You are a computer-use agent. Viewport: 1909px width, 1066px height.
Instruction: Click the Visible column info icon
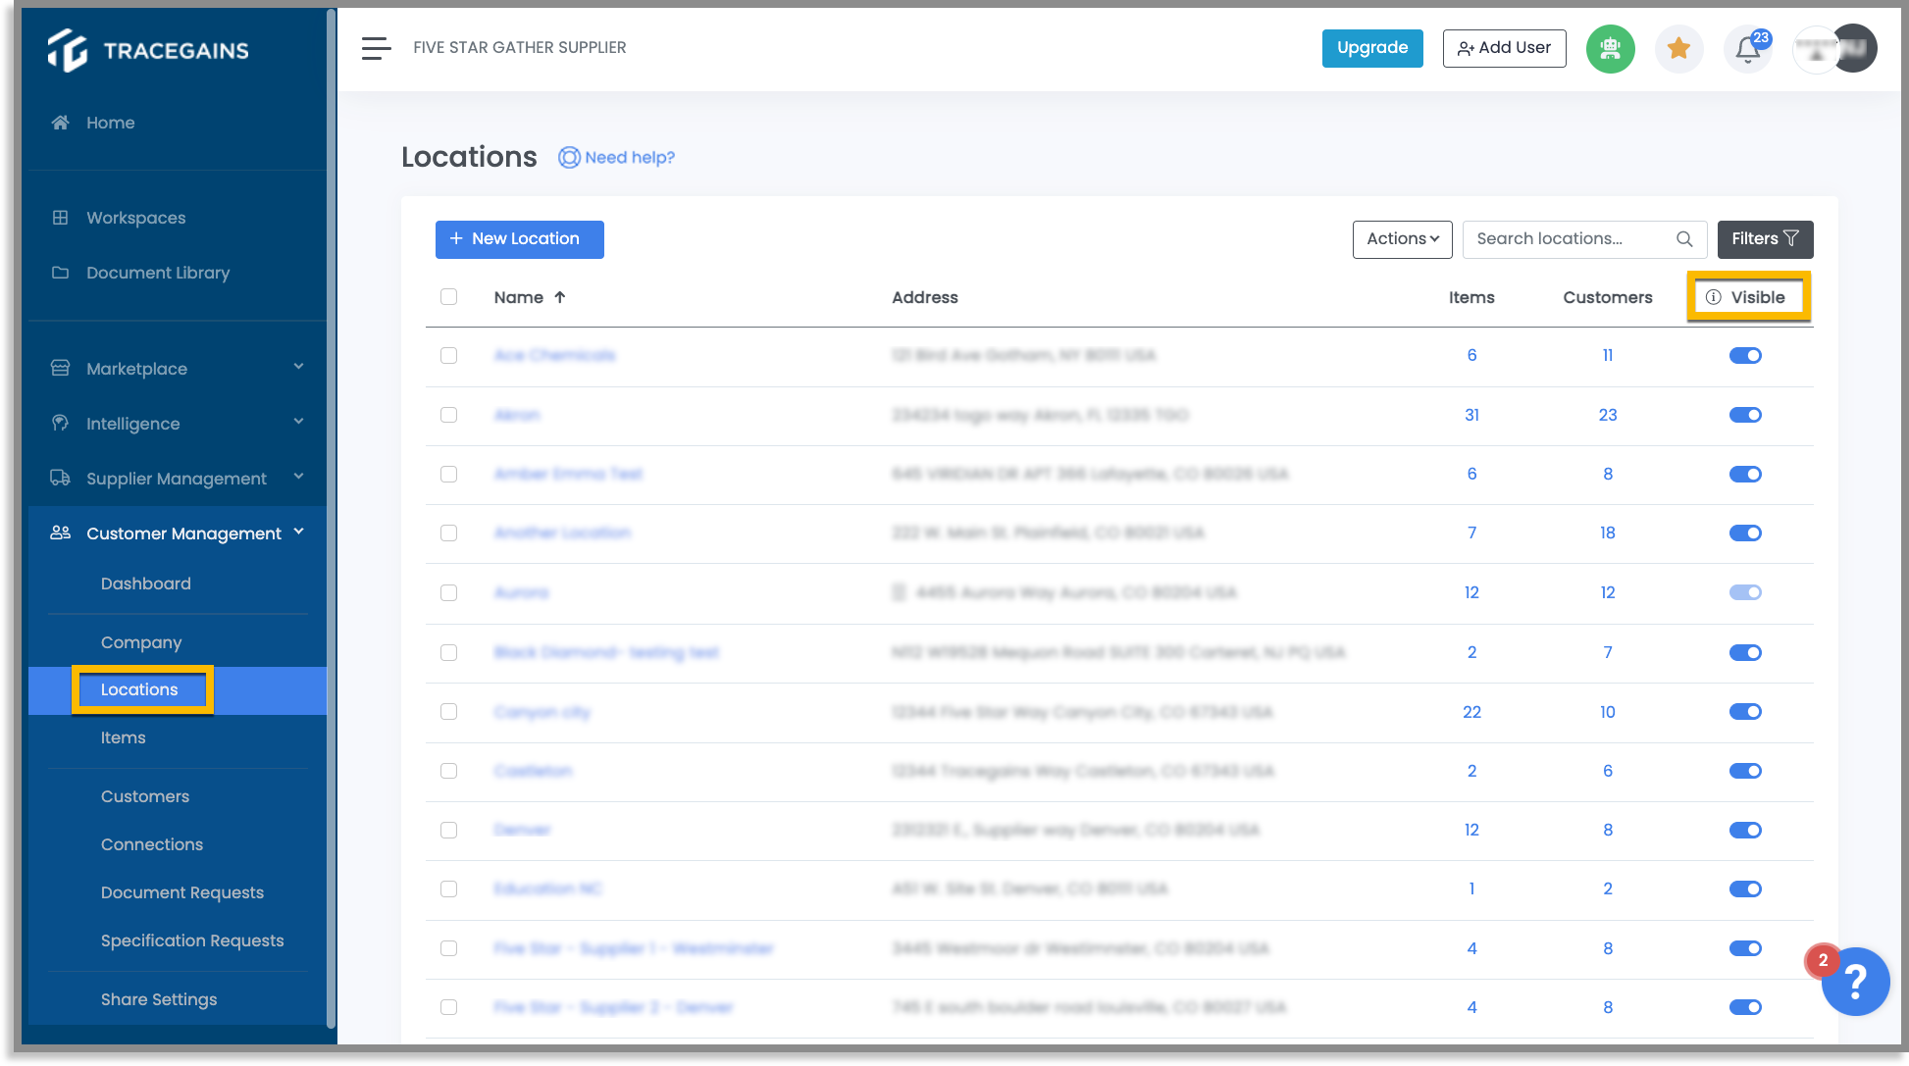[x=1713, y=297]
